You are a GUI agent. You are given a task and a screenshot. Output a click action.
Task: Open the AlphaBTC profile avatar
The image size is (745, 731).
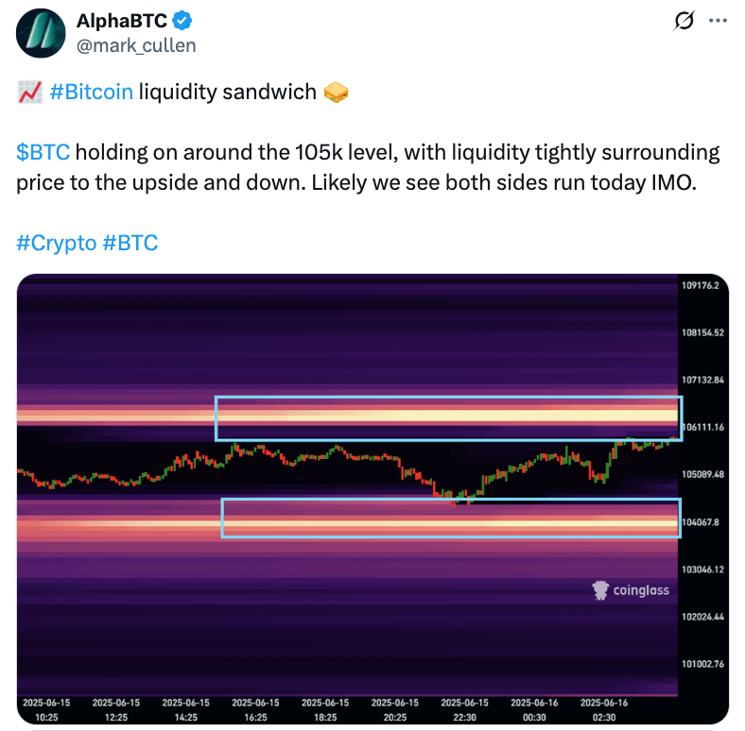39,32
